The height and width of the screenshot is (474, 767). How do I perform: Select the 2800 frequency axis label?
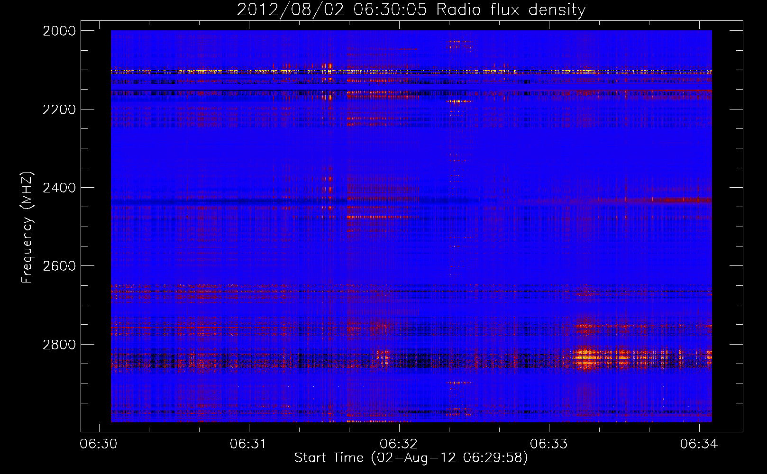[x=59, y=344]
